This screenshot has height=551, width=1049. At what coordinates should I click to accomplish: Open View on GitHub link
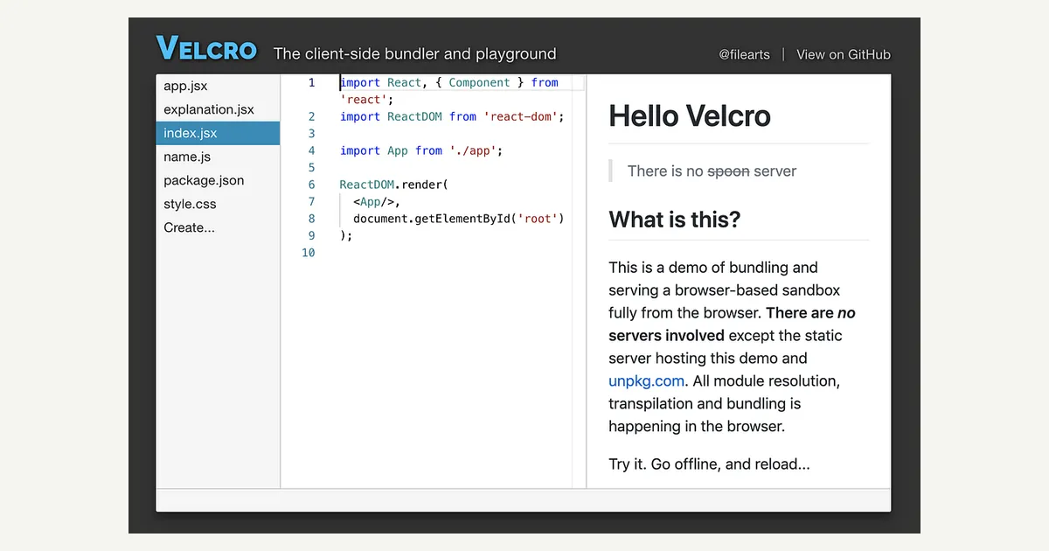point(844,54)
